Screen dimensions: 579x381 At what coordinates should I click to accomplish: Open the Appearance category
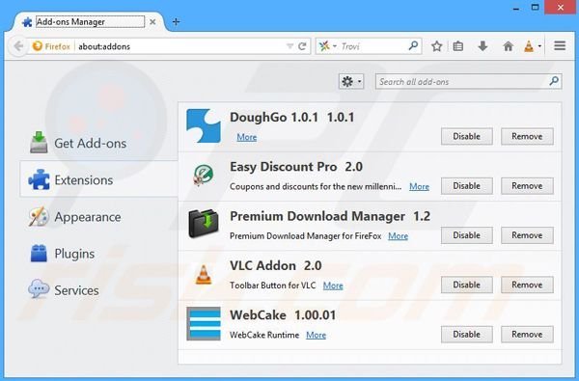pyautogui.click(x=75, y=217)
